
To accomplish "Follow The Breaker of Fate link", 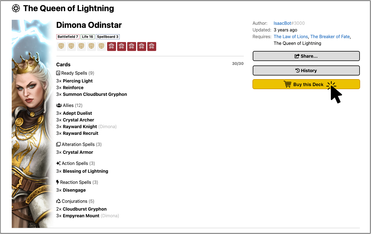I will coord(330,37).
